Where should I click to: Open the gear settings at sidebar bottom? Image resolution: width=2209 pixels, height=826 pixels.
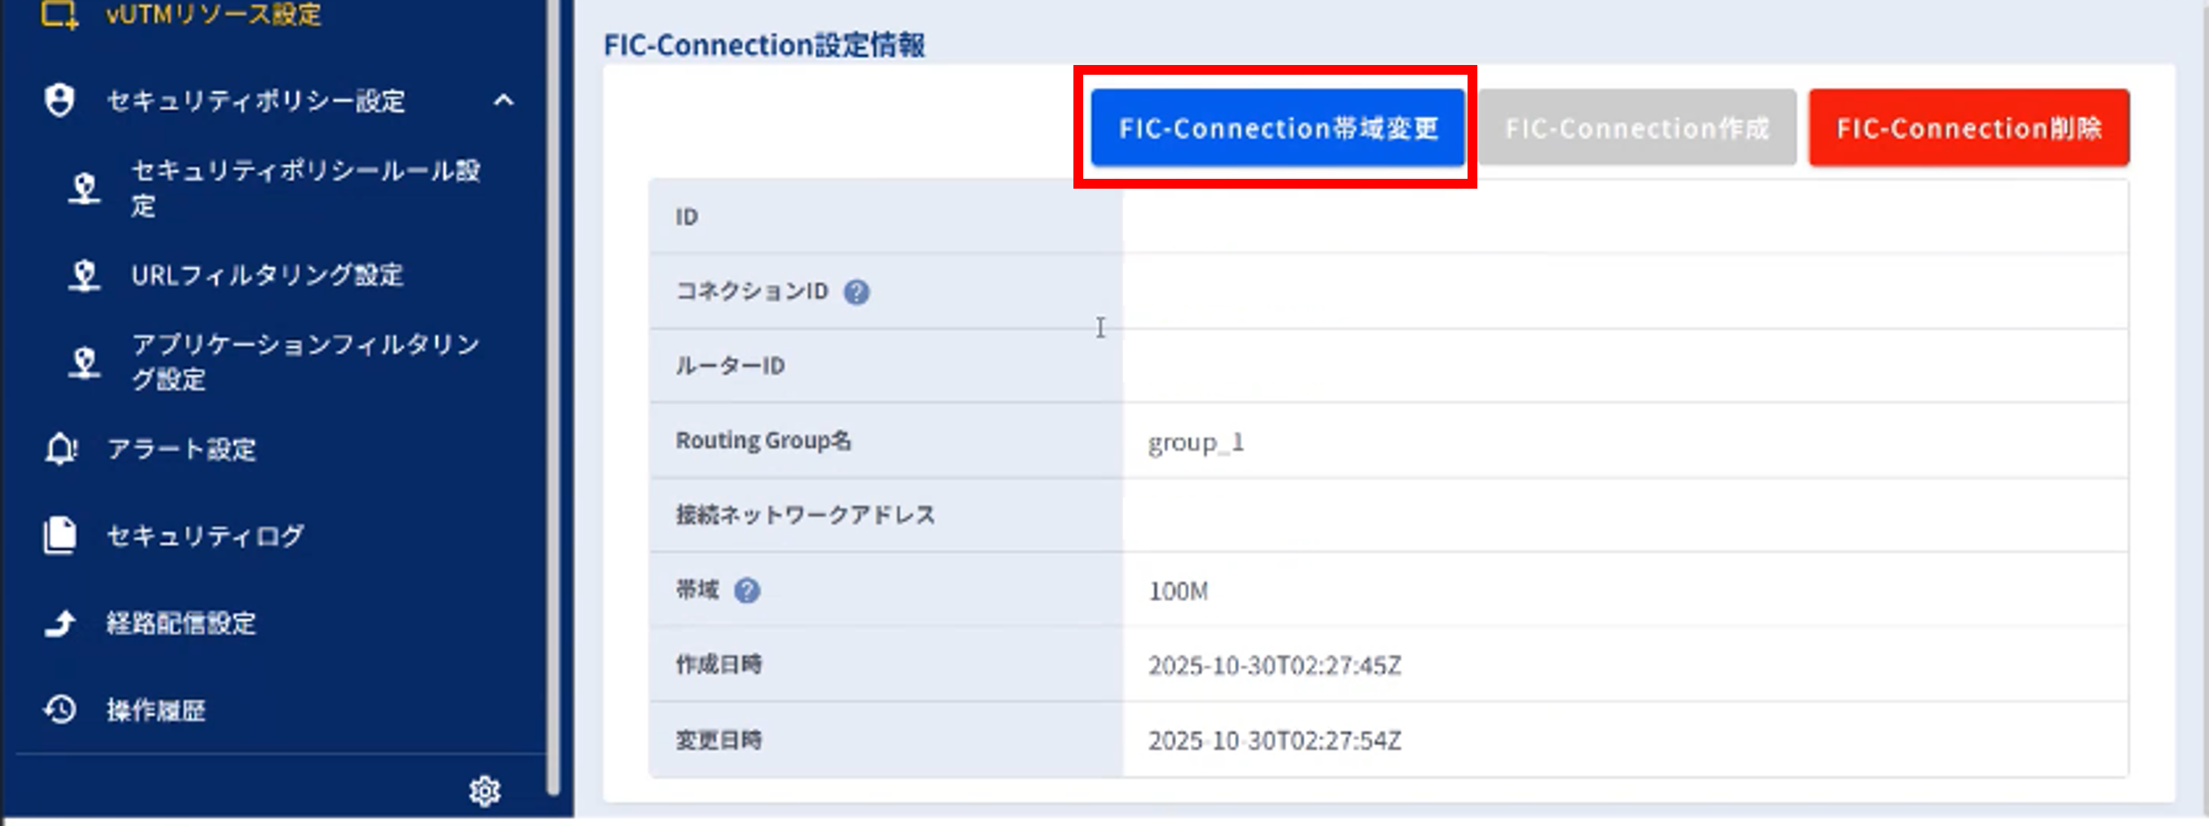click(x=484, y=790)
